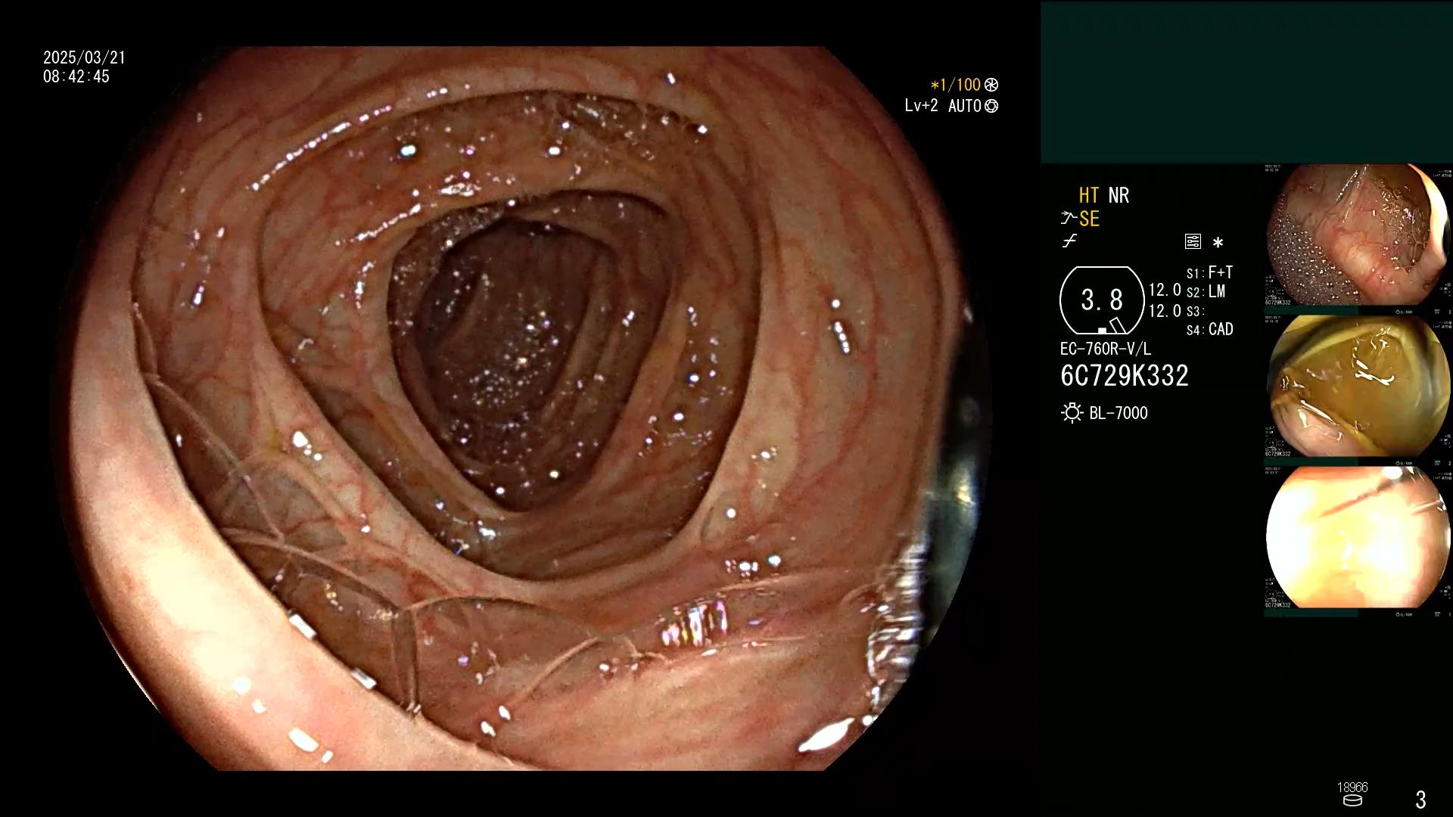Open the bottom bright overexposed image thumbnail

tap(1358, 537)
